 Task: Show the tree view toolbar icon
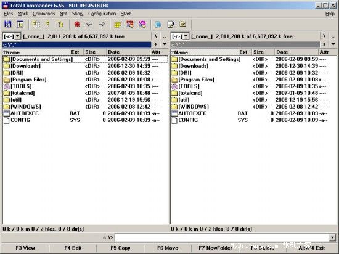pos(60,24)
